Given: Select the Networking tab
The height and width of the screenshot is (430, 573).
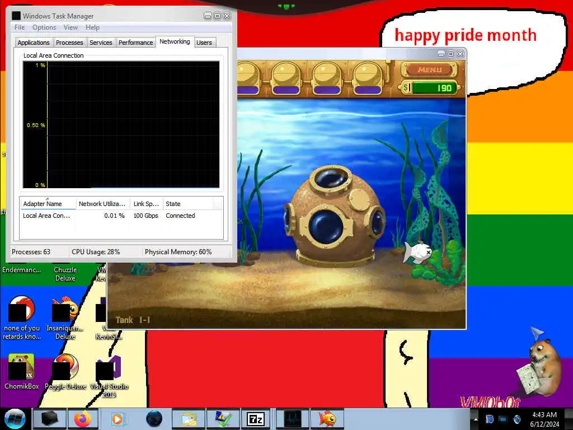Looking at the screenshot, I should pos(175,41).
